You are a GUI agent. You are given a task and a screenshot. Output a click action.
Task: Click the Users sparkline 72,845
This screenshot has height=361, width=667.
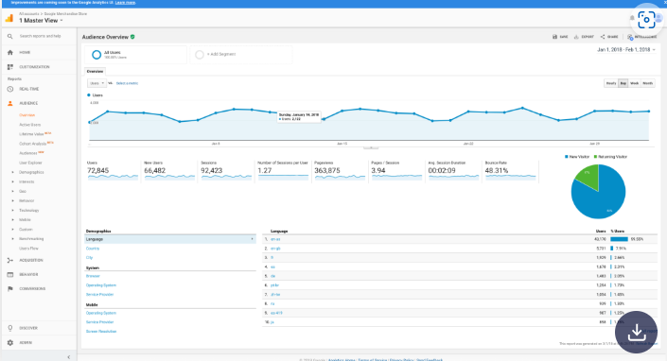tap(113, 177)
